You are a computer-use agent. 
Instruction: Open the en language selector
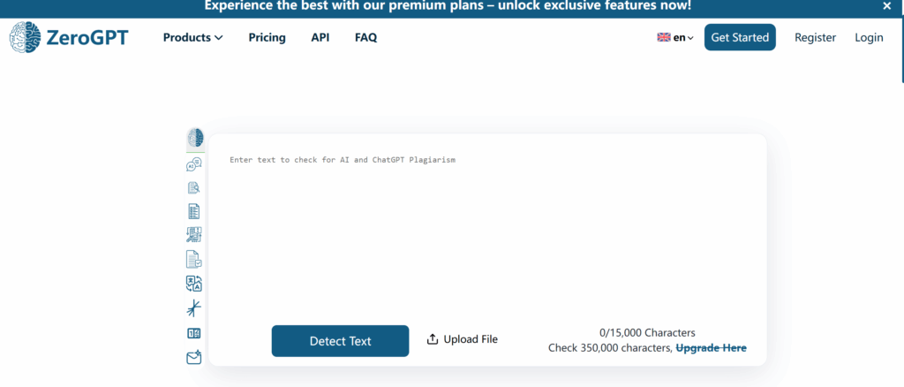(675, 38)
